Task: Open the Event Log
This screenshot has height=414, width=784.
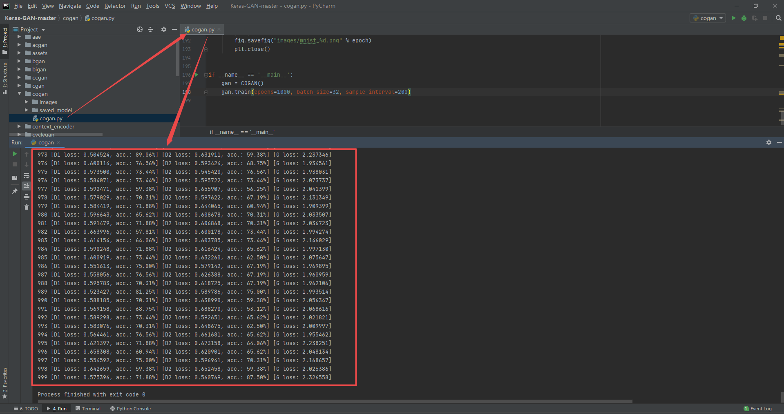Action: pyautogui.click(x=758, y=409)
